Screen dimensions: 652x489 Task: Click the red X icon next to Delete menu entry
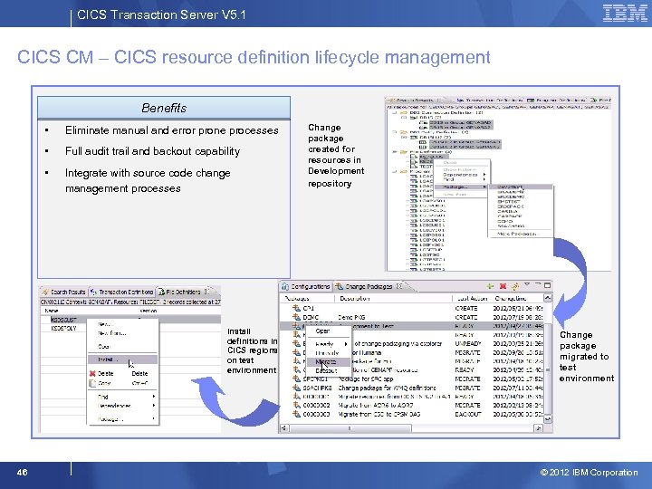coord(92,373)
